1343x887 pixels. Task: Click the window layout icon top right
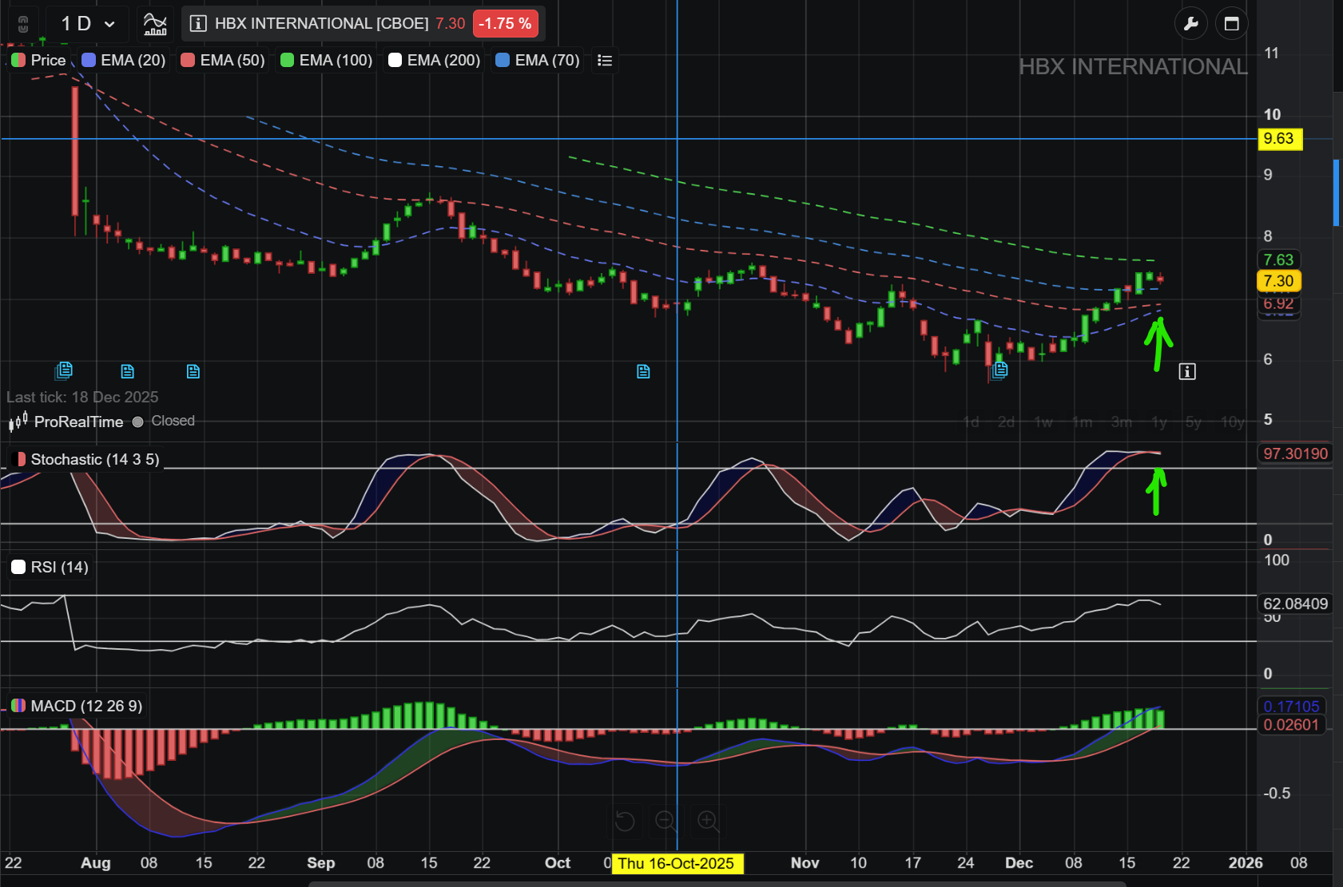tap(1231, 24)
